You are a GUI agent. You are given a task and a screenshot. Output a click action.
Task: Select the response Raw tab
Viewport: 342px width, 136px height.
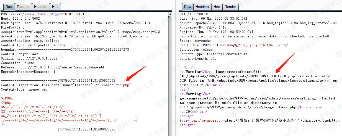tap(187, 7)
